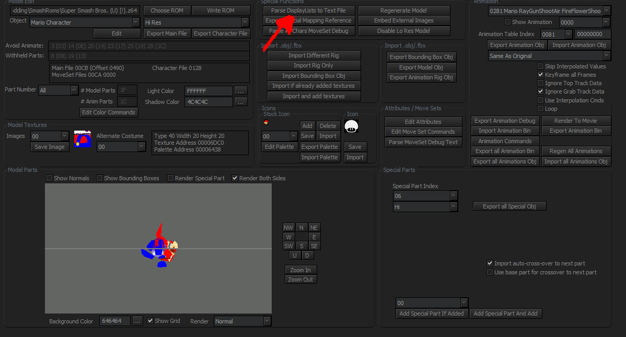Open the Images index dropdown
626x337 pixels.
[65, 136]
